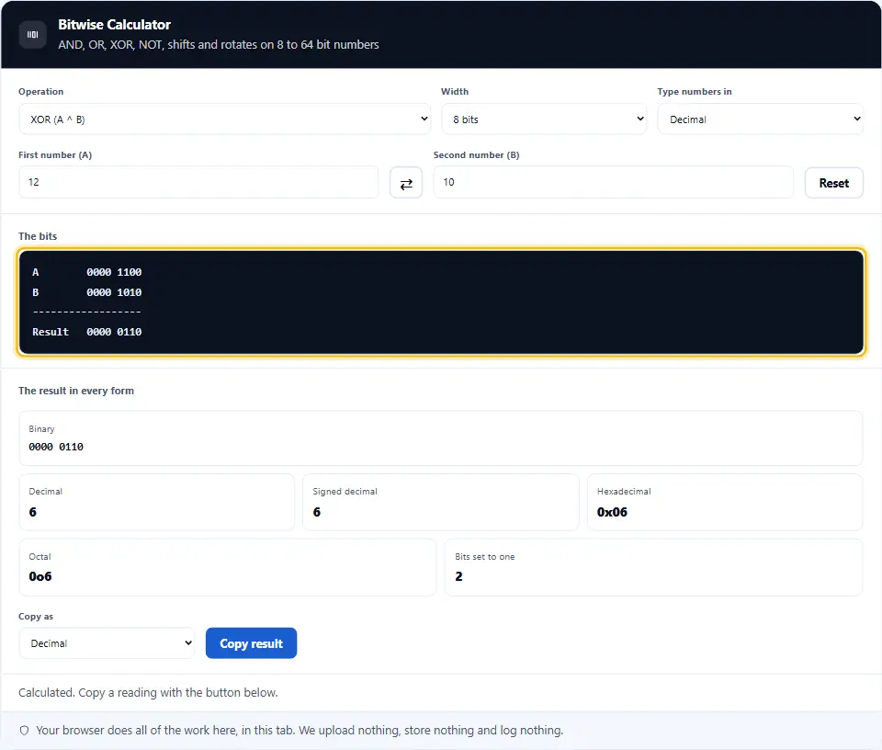Click the Decimal result value 6
The height and width of the screenshot is (750, 882).
pyautogui.click(x=33, y=512)
